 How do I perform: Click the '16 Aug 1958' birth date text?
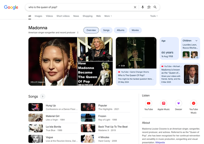click(x=167, y=56)
